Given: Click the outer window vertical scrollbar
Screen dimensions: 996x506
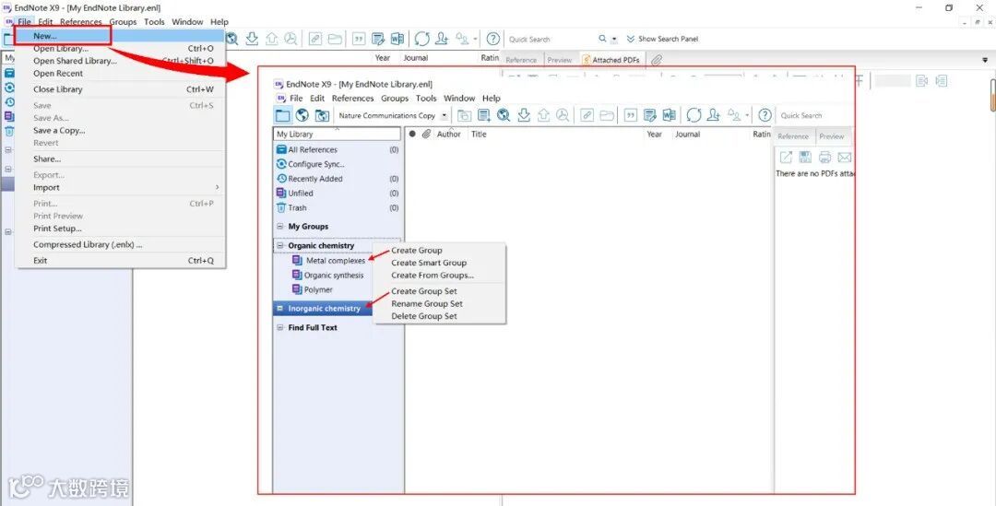Looking at the screenshot, I should 992,95.
